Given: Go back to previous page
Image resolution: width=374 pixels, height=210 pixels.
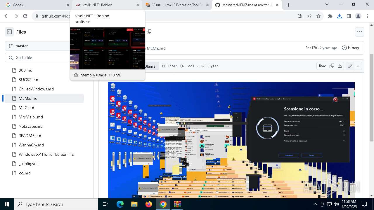Looking at the screenshot, I should coord(6,16).
